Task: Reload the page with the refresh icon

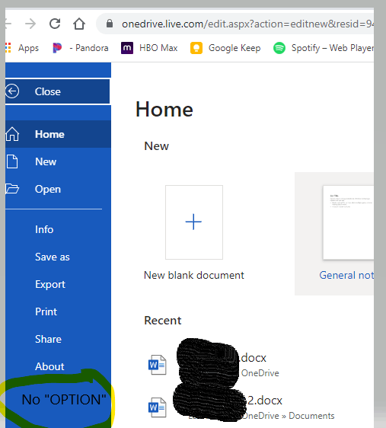Action: [55, 24]
